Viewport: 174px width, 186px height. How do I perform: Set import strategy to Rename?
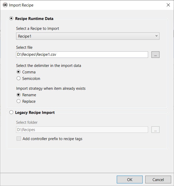pyautogui.click(x=18, y=95)
